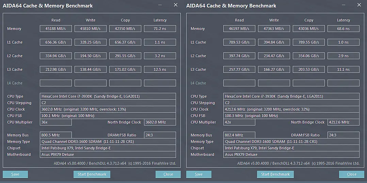This screenshot has width=367, height=183.
Task: Select L1 Cache read 789.53 GB/s
Action: coord(239,42)
